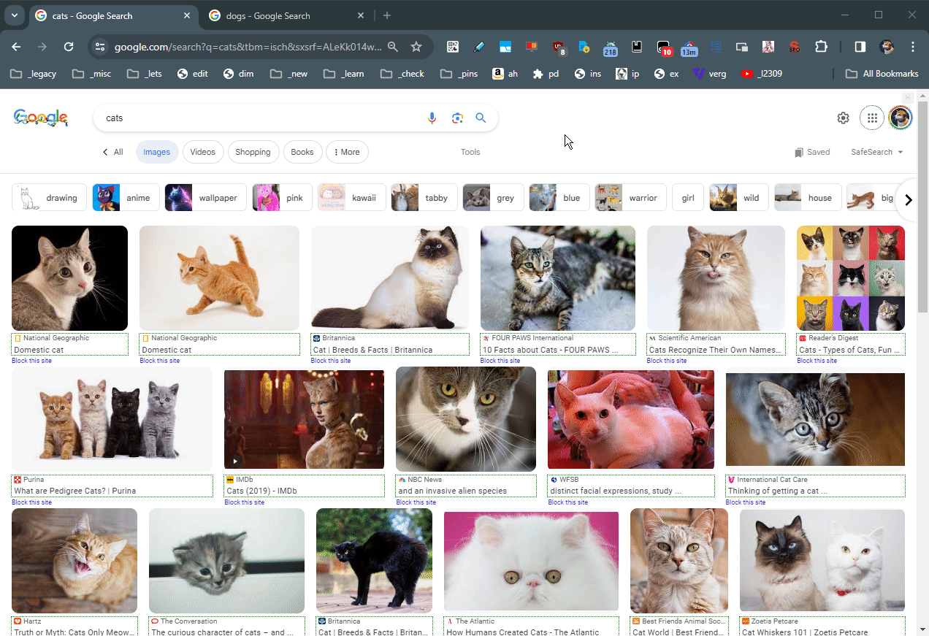Screen dimensions: 929x636
Task: Toggle the browser side panel
Action: click(x=860, y=47)
